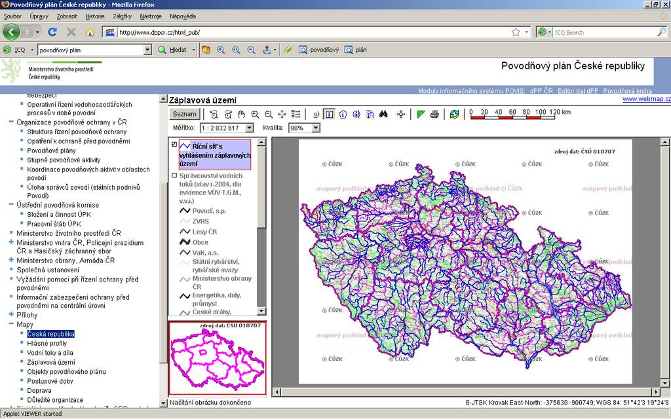Image resolution: width=671 pixels, height=419 pixels.
Task: Open the ICQ search term dropdown
Action: click(x=147, y=50)
